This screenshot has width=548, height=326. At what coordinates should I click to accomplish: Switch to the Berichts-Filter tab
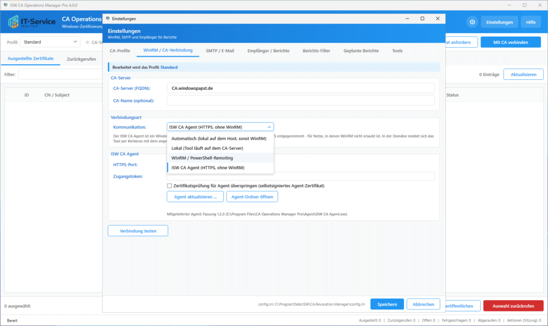pos(316,51)
